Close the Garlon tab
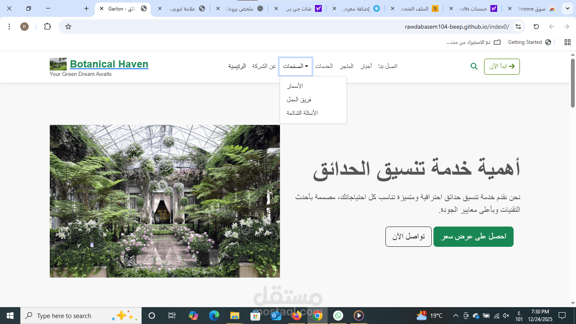 point(102,8)
